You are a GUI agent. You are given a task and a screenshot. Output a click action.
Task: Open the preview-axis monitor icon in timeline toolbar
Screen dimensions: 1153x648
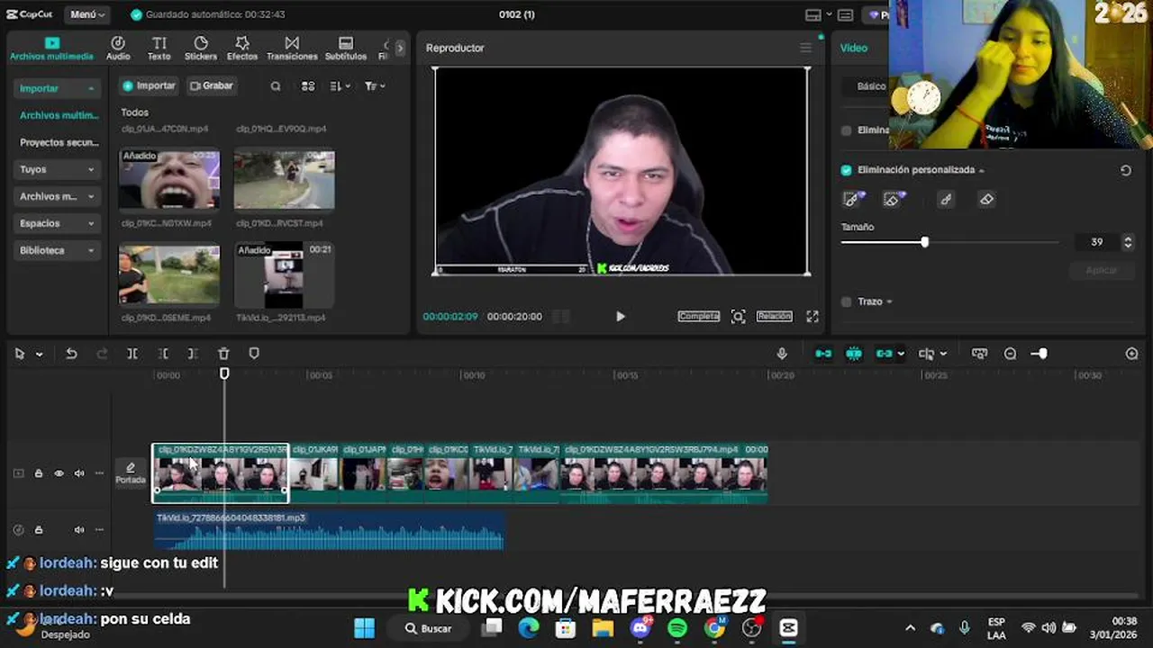[979, 354]
